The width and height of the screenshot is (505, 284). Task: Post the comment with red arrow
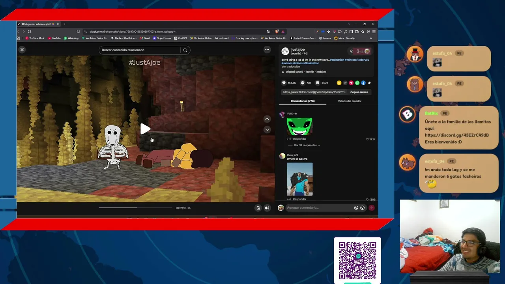(372, 208)
